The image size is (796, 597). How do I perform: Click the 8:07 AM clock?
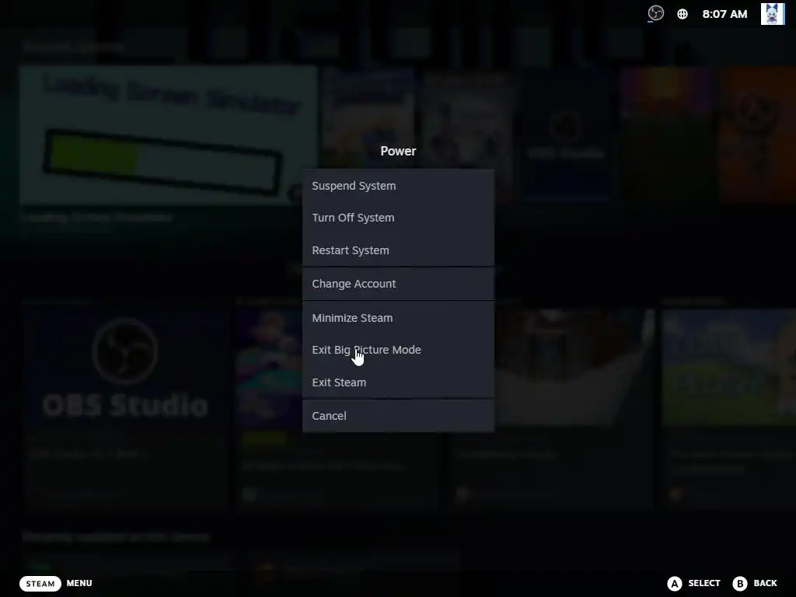pos(724,14)
